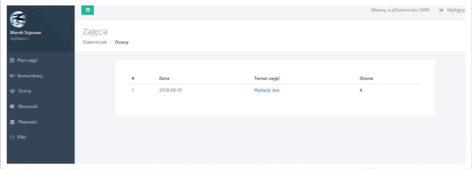Click the diamond icon beside Oceny
The height and width of the screenshot is (169, 472).
tap(12, 91)
